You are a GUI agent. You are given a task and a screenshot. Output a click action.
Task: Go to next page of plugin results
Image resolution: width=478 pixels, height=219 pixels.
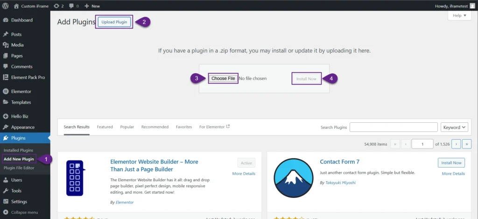pyautogui.click(x=456, y=144)
